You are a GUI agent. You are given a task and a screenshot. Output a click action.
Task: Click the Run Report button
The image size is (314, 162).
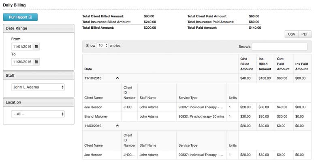[20, 17]
